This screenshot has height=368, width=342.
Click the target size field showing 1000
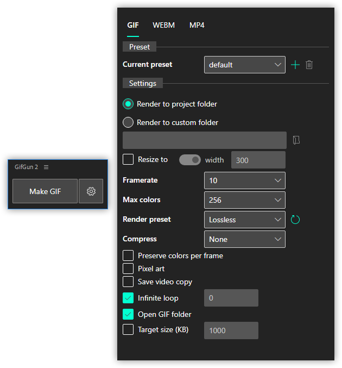[231, 330]
